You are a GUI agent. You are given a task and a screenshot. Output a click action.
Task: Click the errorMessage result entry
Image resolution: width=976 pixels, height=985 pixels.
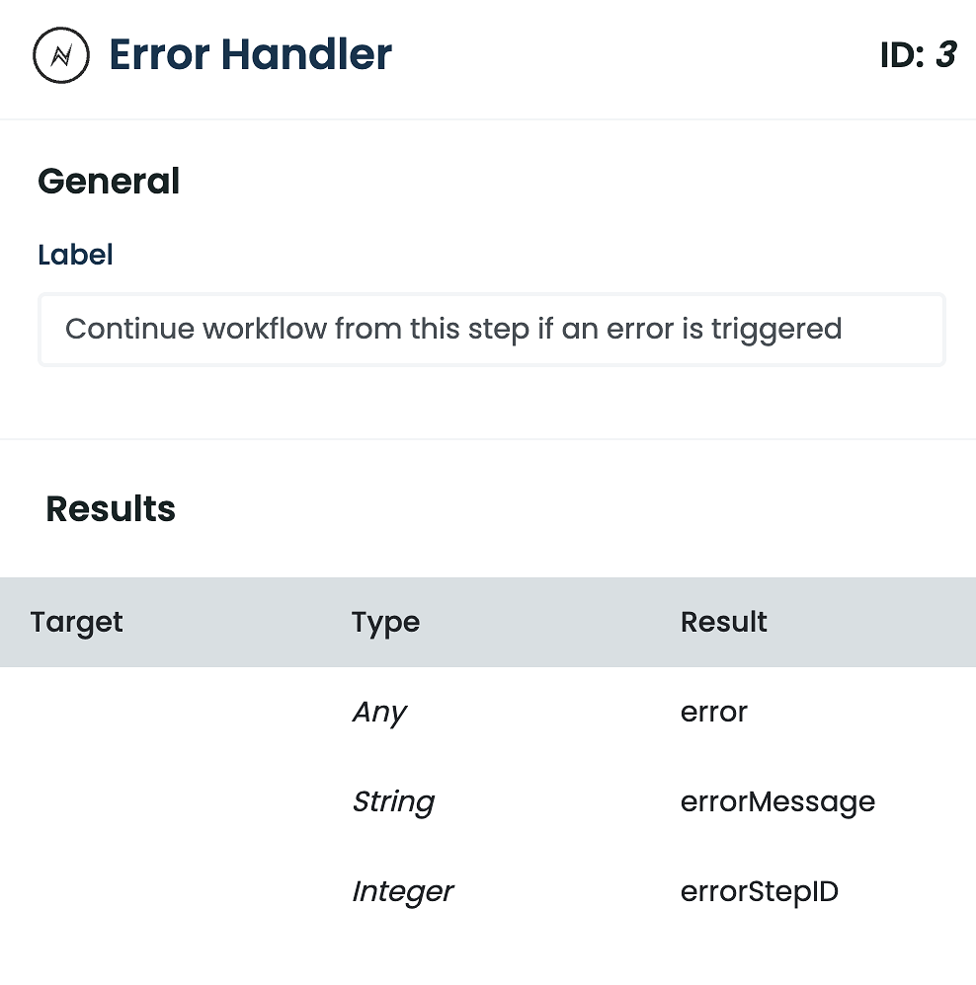[x=777, y=801]
